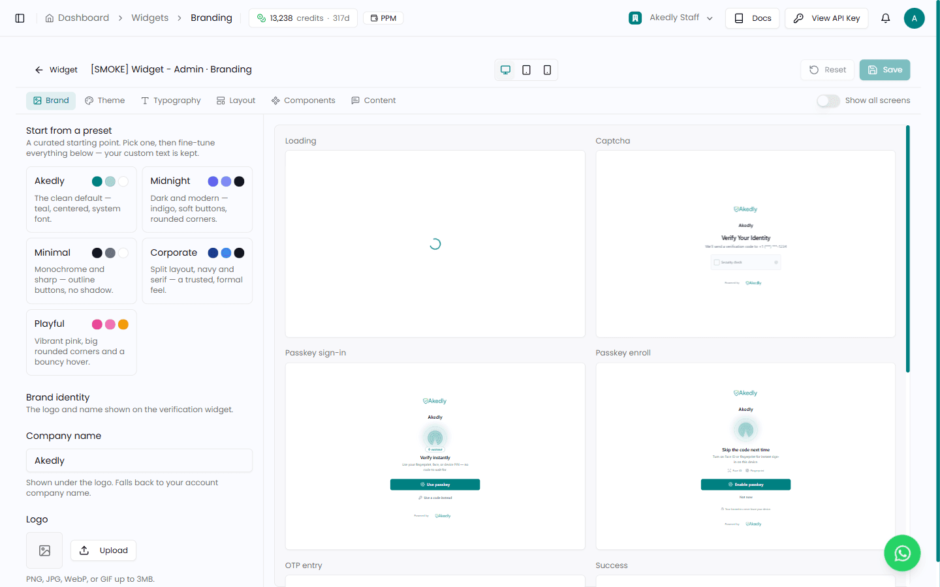Click Enable passkey button in preview
The width and height of the screenshot is (940, 587).
coord(745,485)
